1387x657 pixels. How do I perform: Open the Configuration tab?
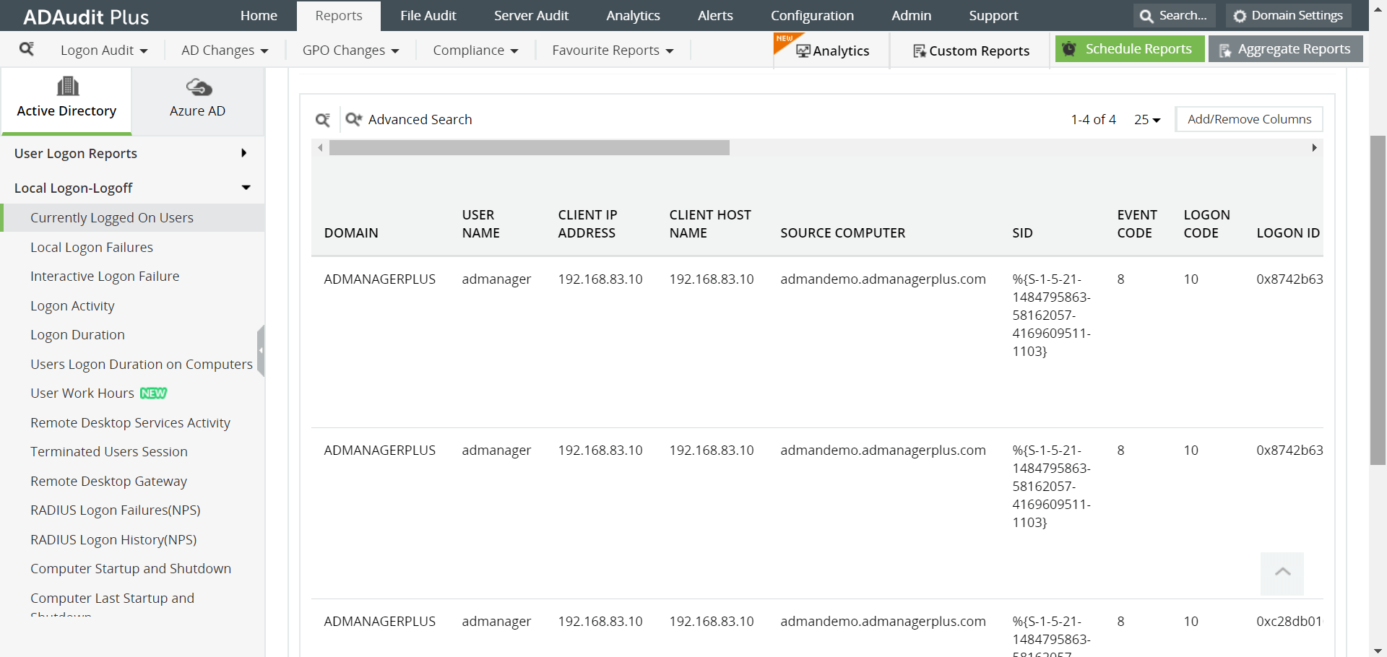812,16
